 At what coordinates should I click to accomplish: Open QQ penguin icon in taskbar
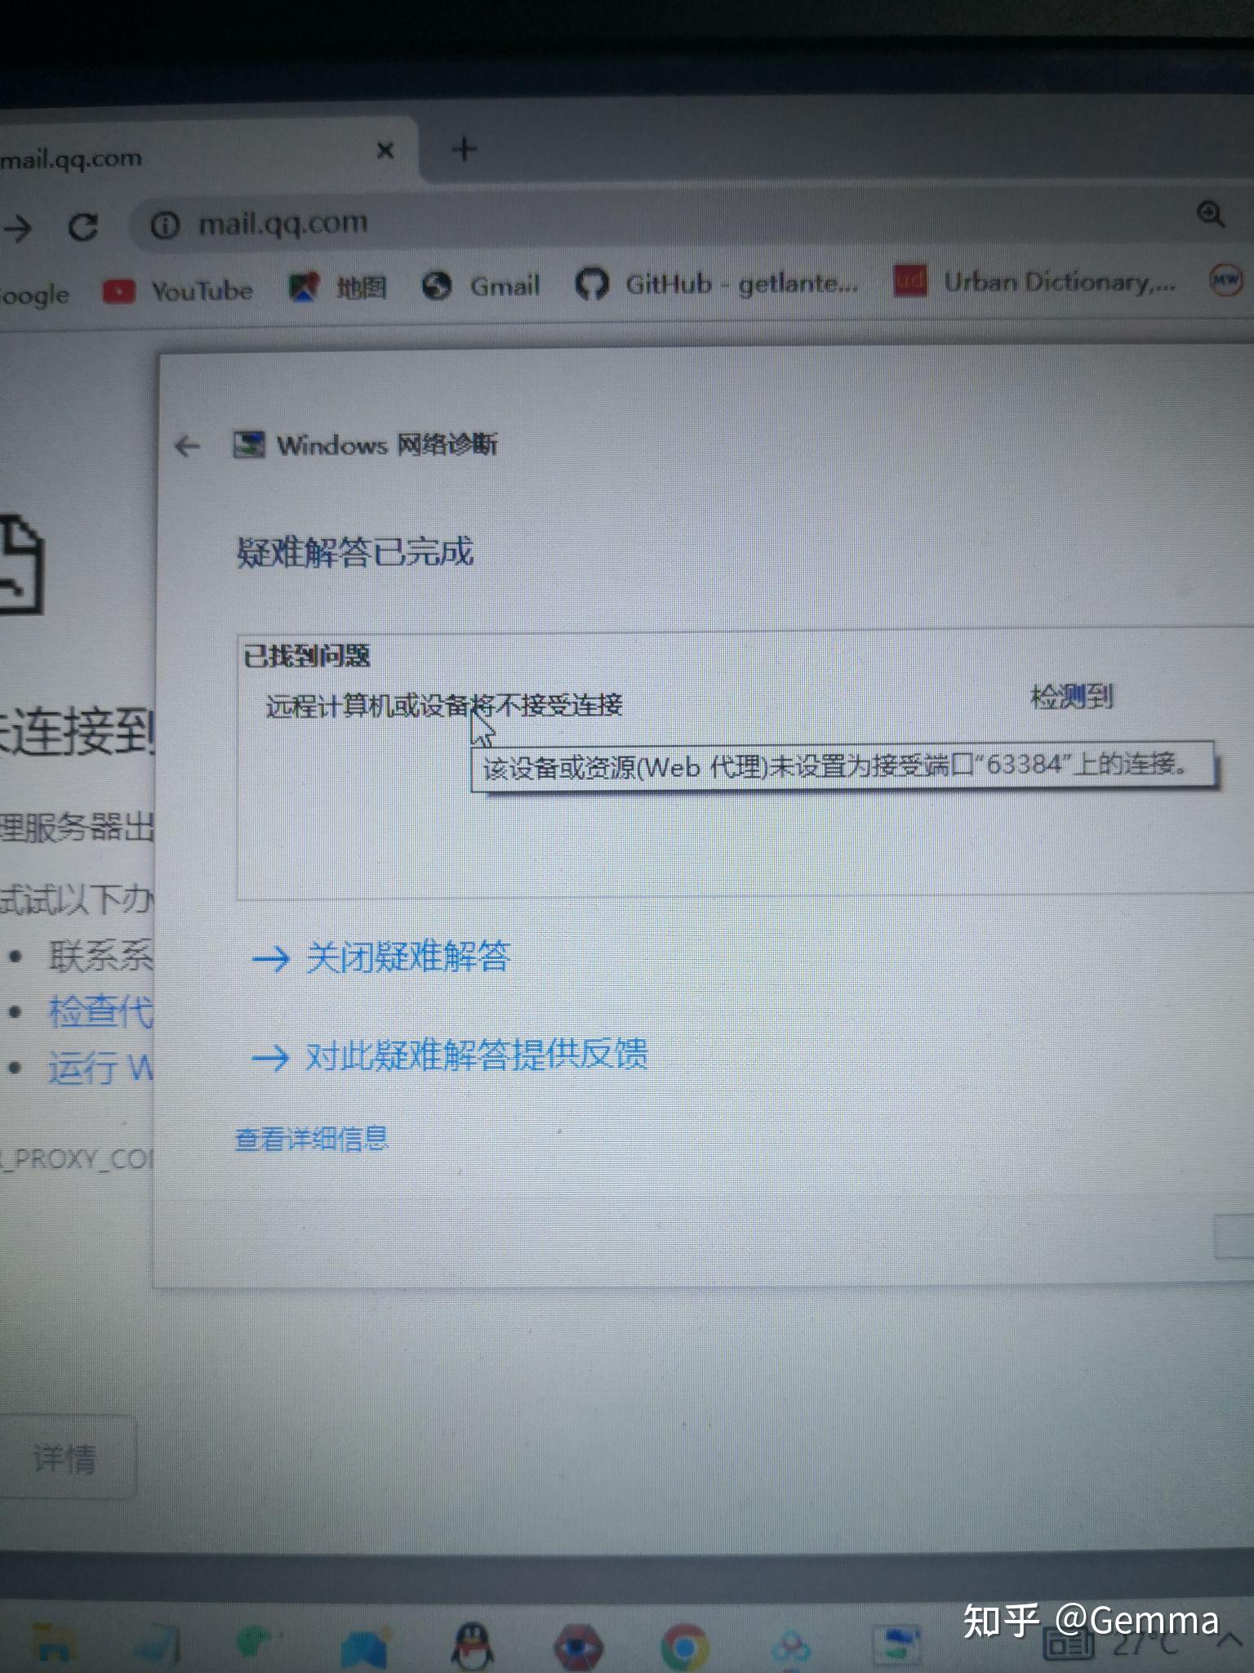474,1644
